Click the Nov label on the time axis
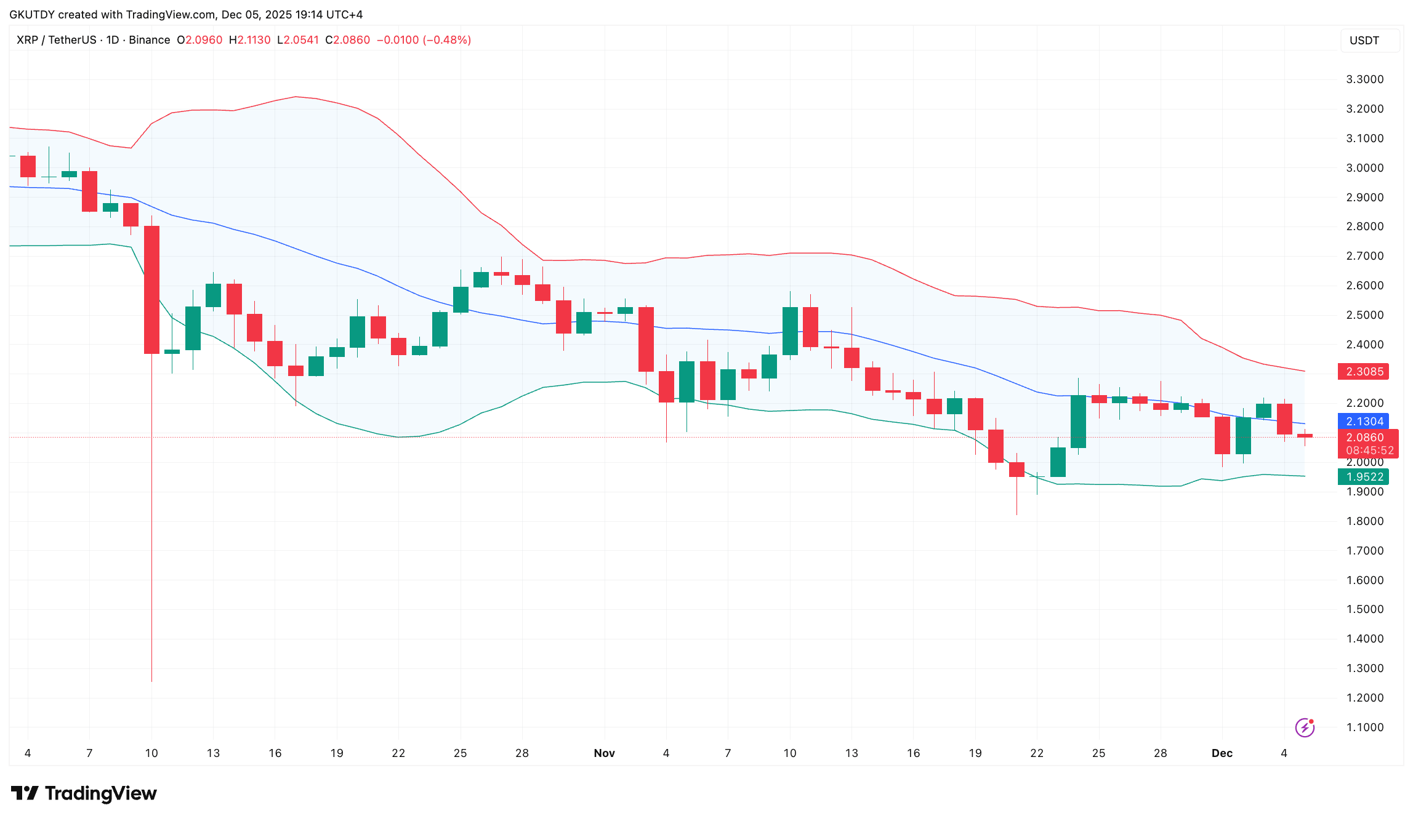The height and width of the screenshot is (821, 1413). click(604, 753)
